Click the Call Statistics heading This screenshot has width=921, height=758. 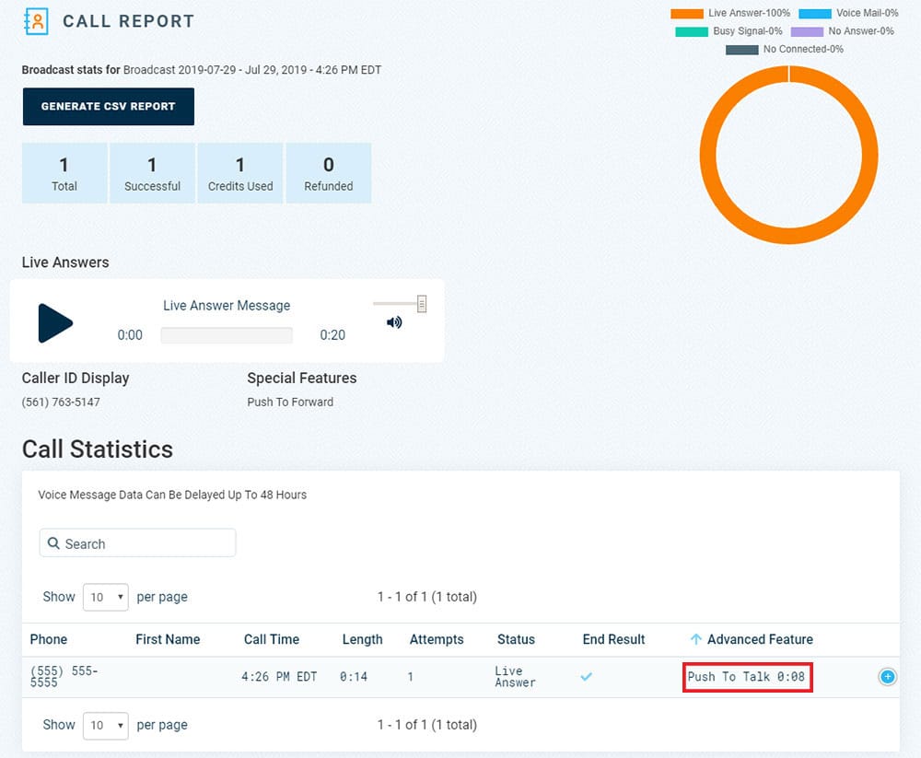(98, 449)
